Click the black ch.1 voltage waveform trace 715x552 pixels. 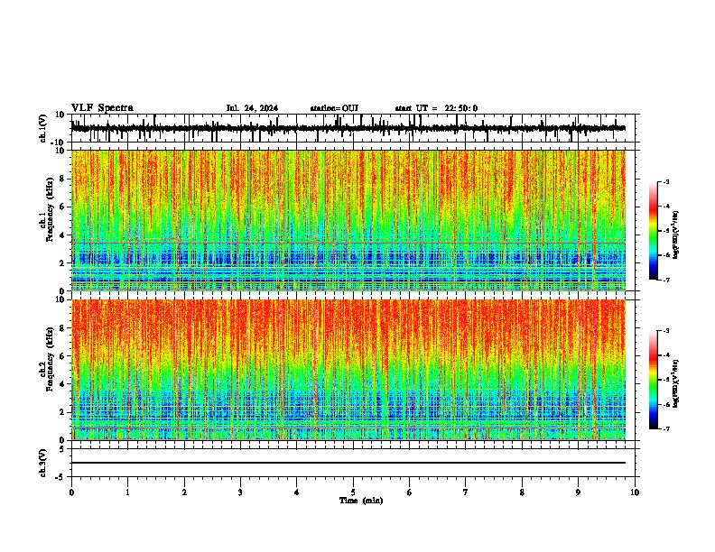[348, 128]
